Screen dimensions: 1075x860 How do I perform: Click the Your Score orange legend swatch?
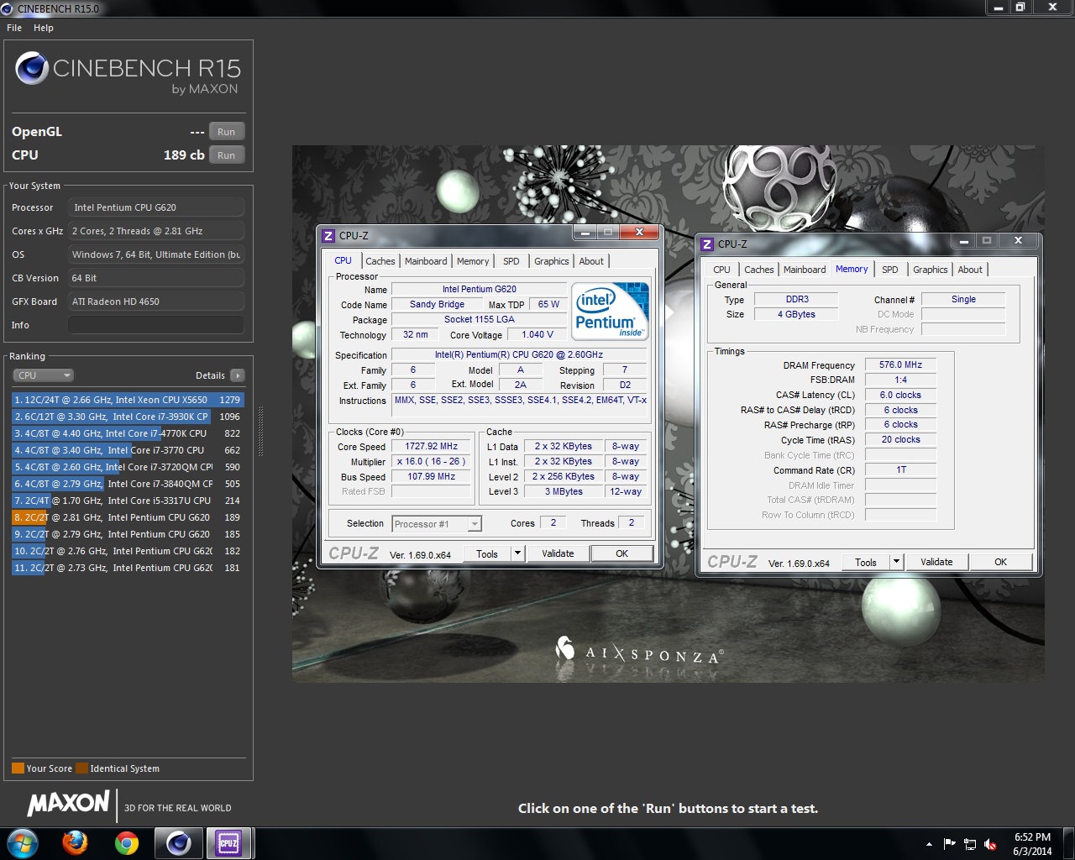[x=18, y=768]
